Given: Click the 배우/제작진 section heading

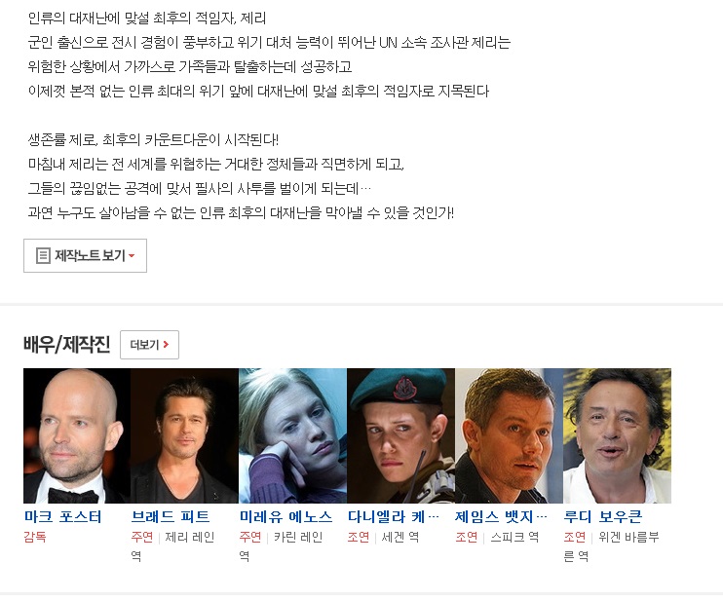Looking at the screenshot, I should [67, 344].
